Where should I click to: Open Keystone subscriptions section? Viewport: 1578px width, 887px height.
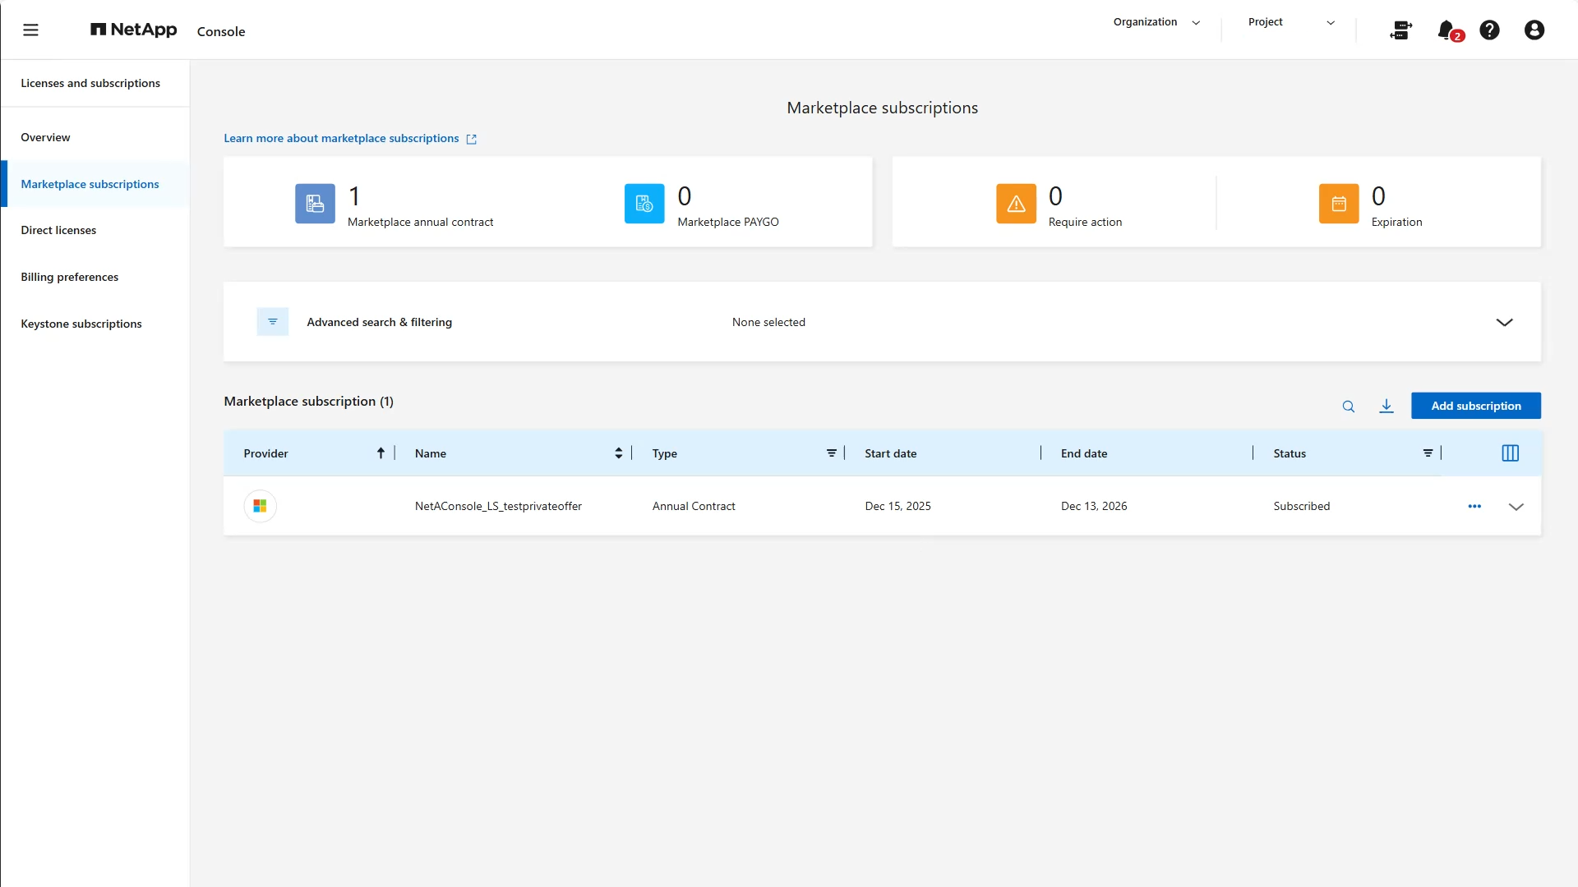pos(81,324)
